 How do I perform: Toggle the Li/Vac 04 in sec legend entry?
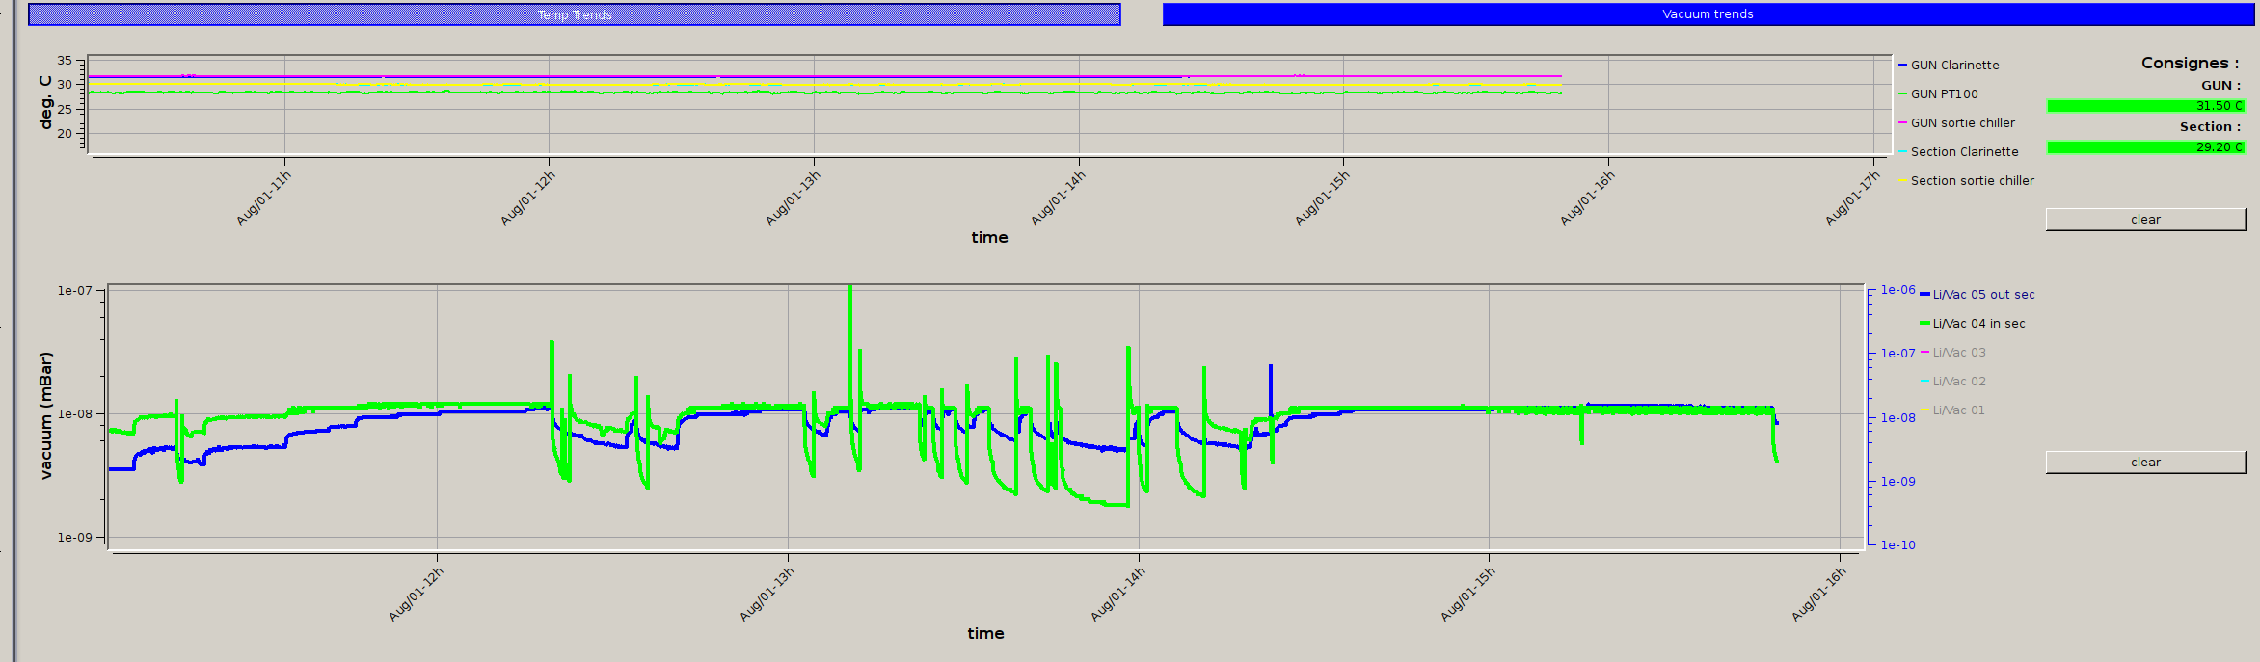pyautogui.click(x=1977, y=324)
